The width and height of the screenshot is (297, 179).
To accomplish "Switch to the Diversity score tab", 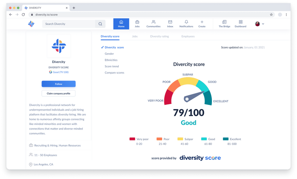I will click(x=110, y=36).
